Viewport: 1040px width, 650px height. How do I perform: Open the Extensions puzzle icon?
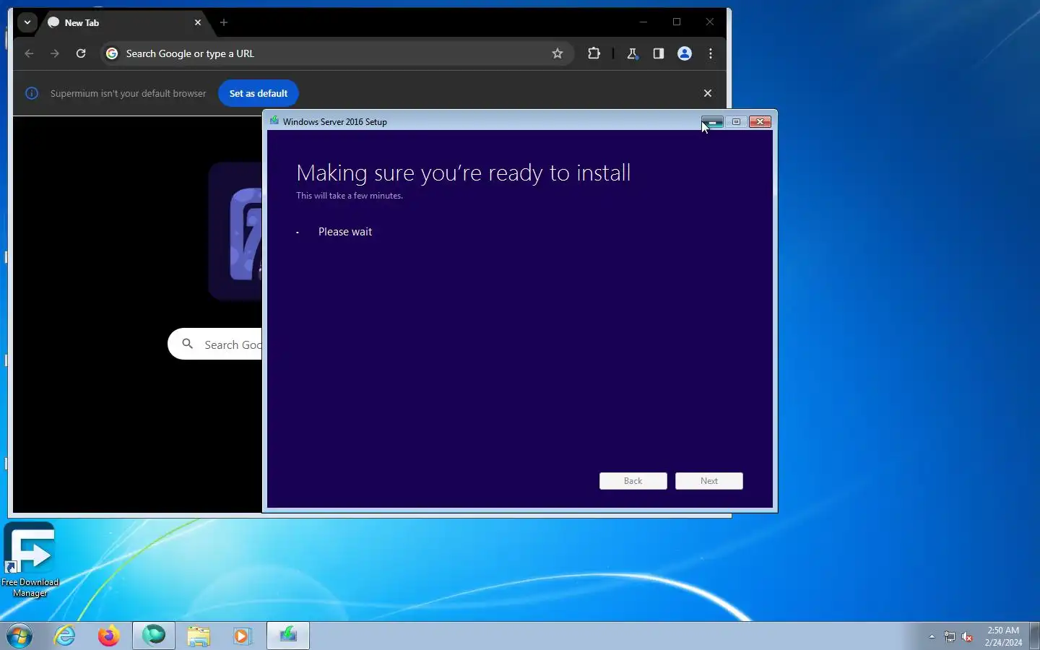(594, 53)
